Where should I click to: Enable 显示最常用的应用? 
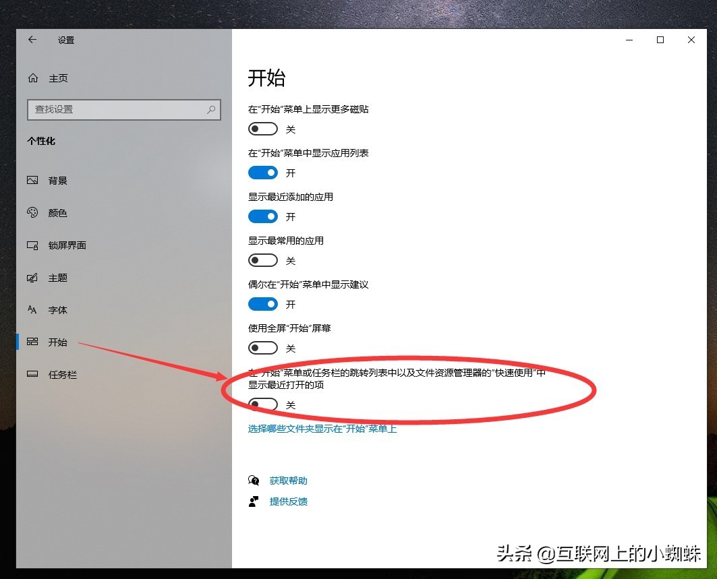262,260
